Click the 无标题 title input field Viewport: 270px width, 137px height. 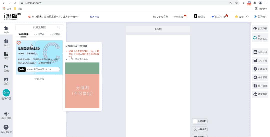158,29
